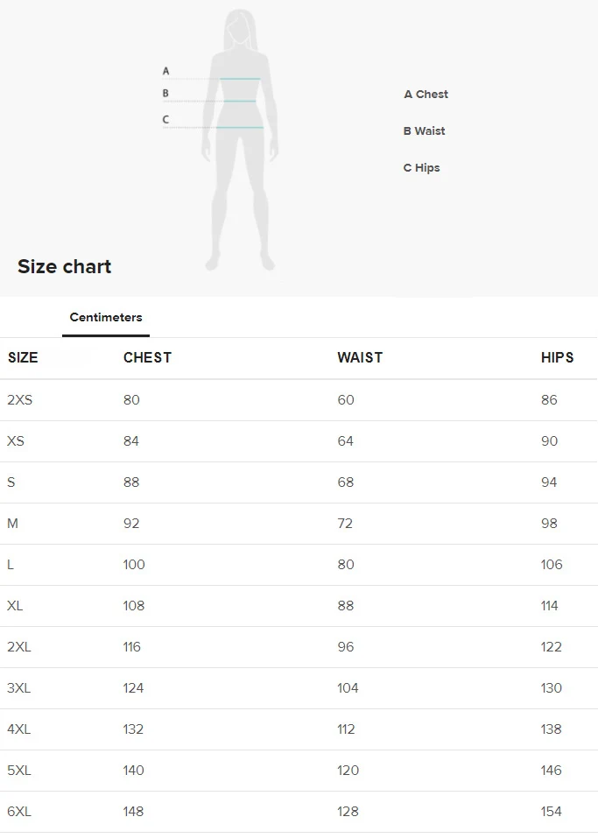Select the 4XL size label
Screen dimensions: 598x838
[x=18, y=729]
